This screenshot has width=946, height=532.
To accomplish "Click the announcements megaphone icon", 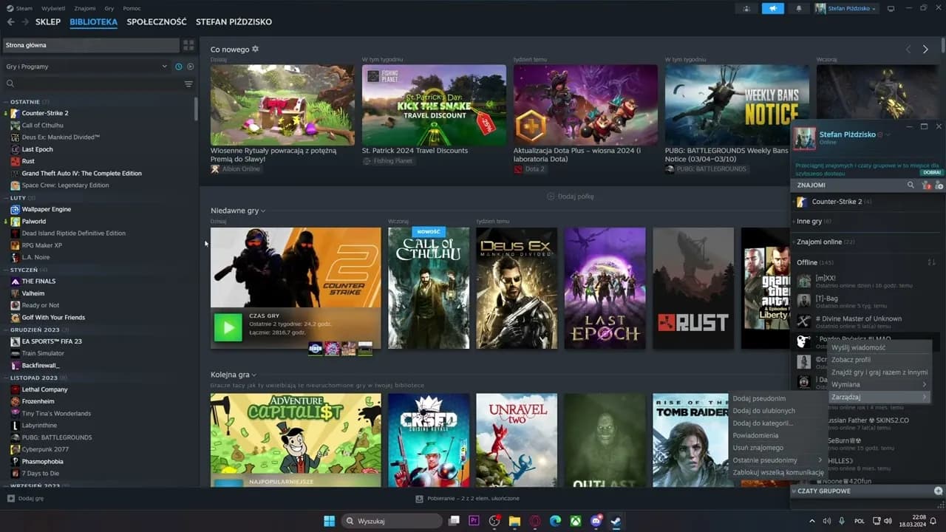I will coord(772,8).
